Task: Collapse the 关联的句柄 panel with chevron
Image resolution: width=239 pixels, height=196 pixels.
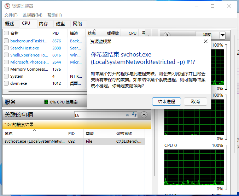Action: 144,115
